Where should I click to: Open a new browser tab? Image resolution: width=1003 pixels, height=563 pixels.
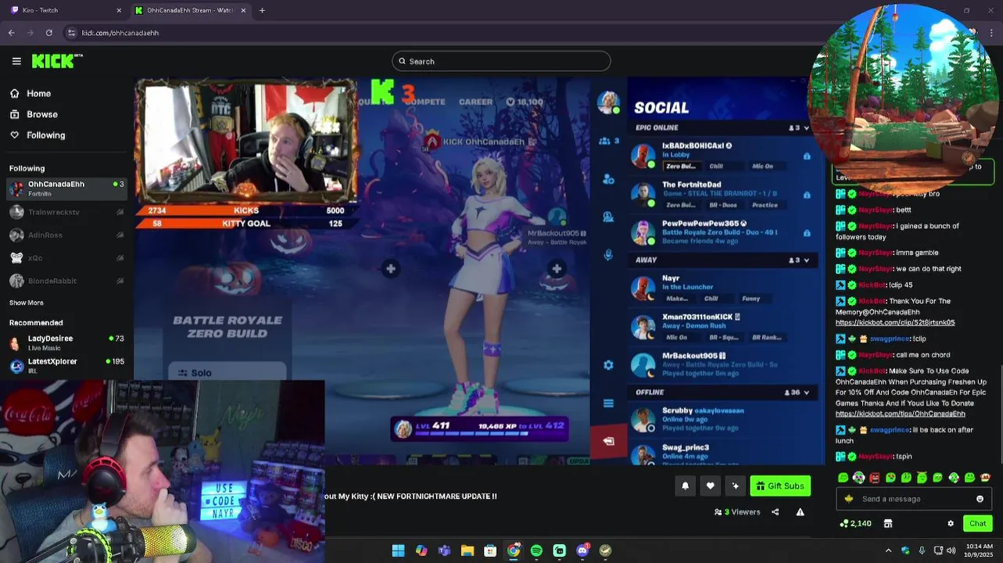click(262, 10)
